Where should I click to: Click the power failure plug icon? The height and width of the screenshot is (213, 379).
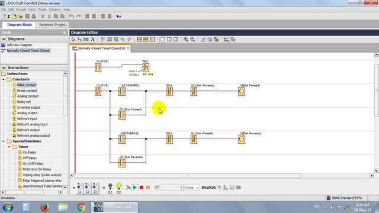(x=129, y=188)
